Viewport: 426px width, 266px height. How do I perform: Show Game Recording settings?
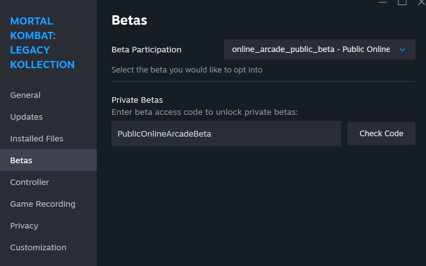click(x=43, y=204)
